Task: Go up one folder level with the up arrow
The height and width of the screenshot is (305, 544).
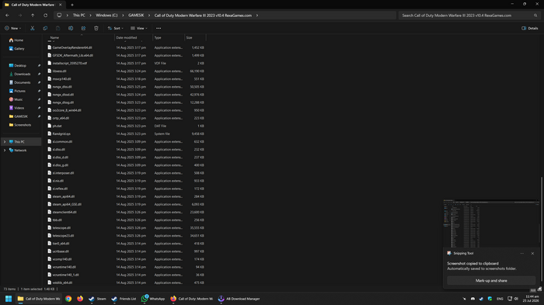Action: pyautogui.click(x=33, y=16)
